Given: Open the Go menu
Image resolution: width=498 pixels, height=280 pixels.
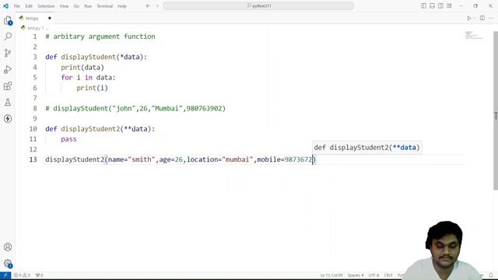Looking at the screenshot, I should click(x=76, y=6).
